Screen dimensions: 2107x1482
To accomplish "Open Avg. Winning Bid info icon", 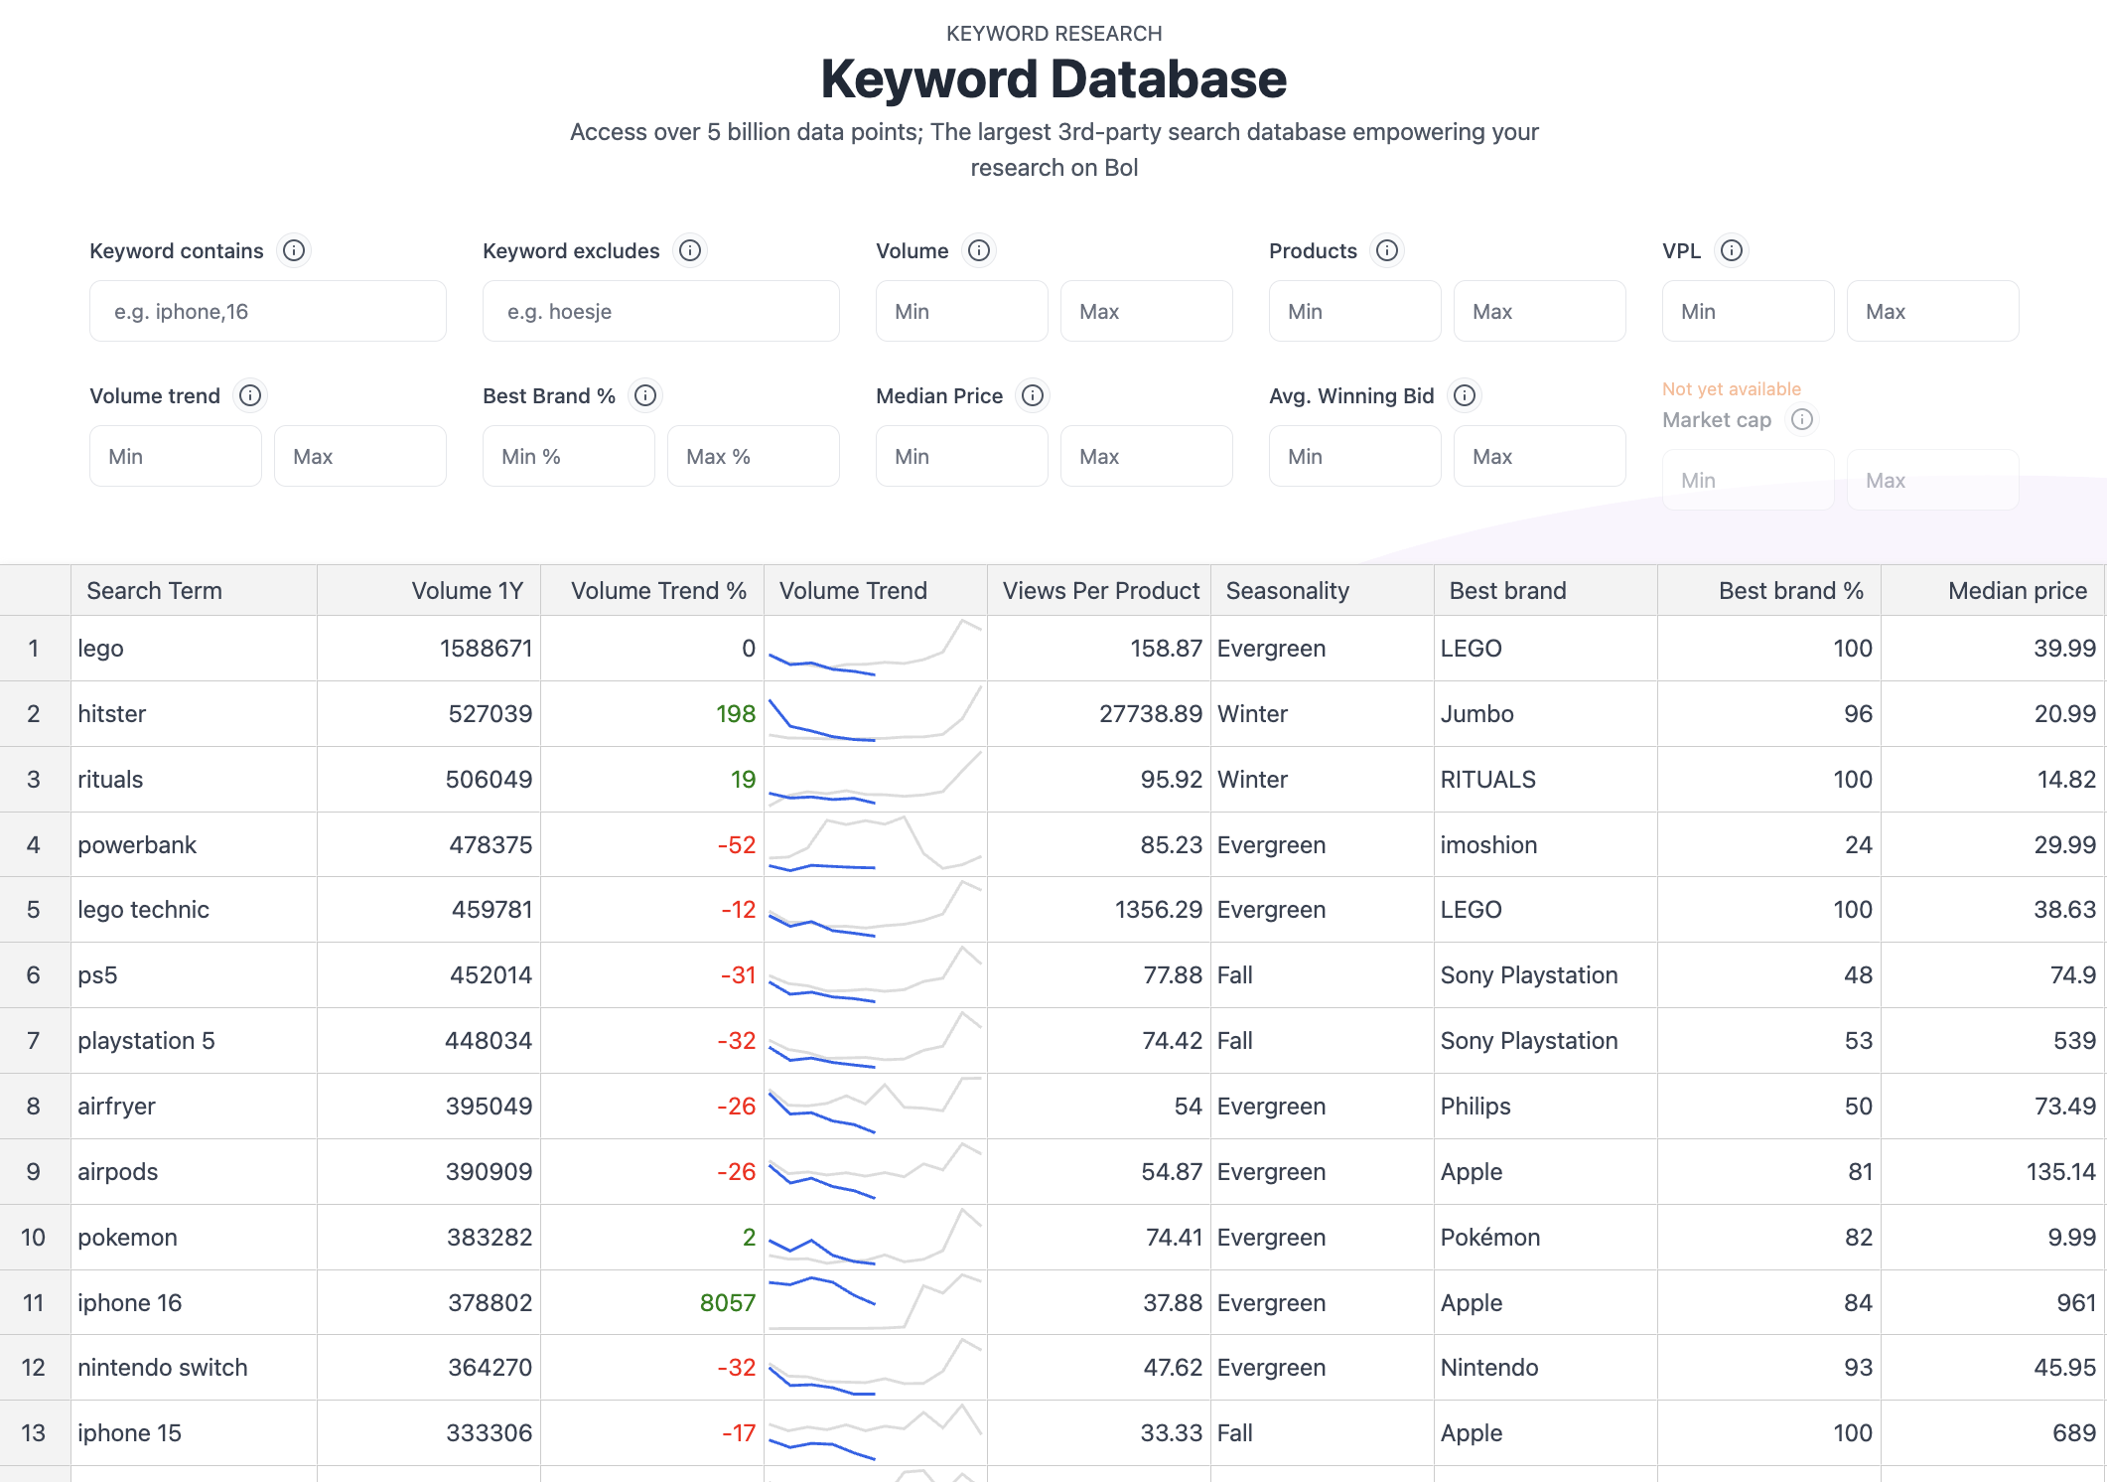I will (1465, 395).
